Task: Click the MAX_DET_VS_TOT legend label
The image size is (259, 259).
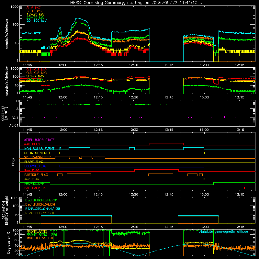Action: (x=40, y=238)
